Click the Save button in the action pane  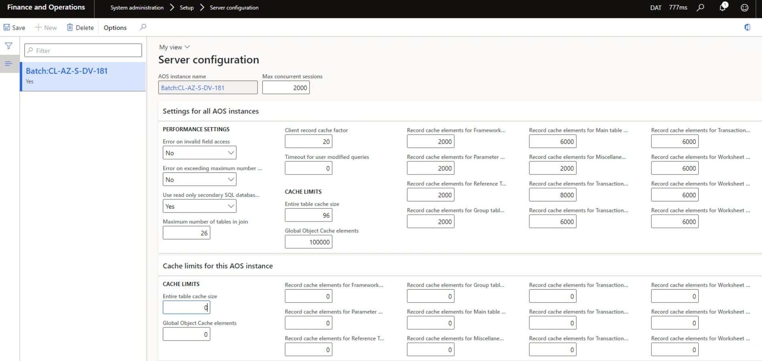click(x=14, y=27)
